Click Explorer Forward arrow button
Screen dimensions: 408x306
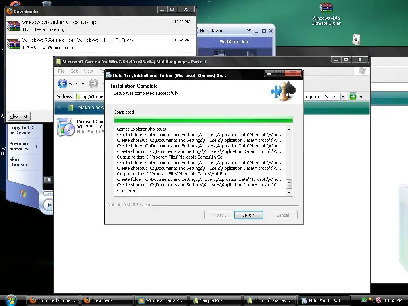point(93,84)
